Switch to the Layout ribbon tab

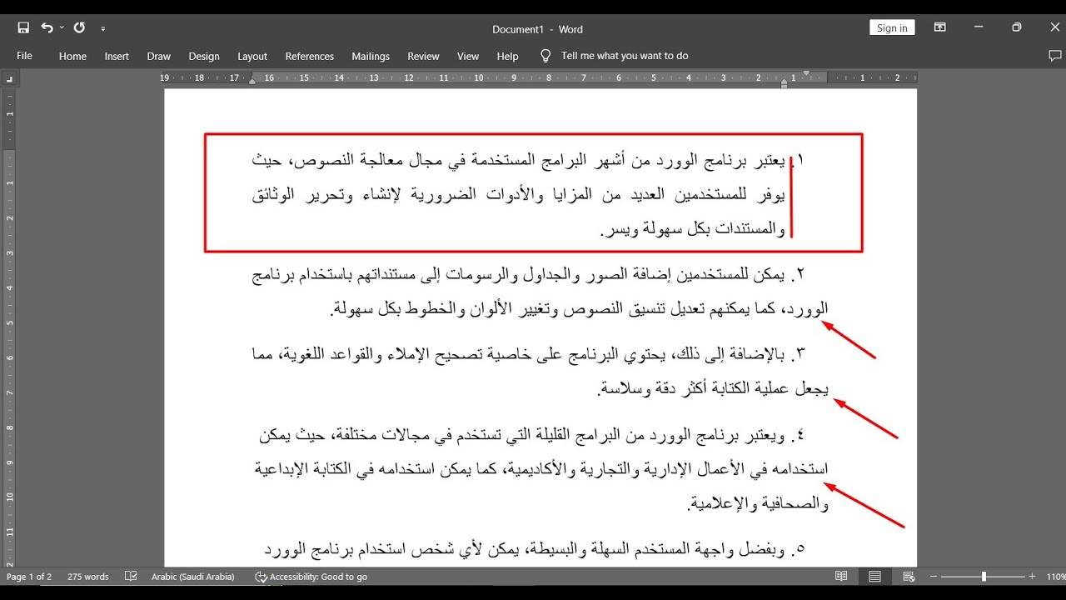click(252, 56)
